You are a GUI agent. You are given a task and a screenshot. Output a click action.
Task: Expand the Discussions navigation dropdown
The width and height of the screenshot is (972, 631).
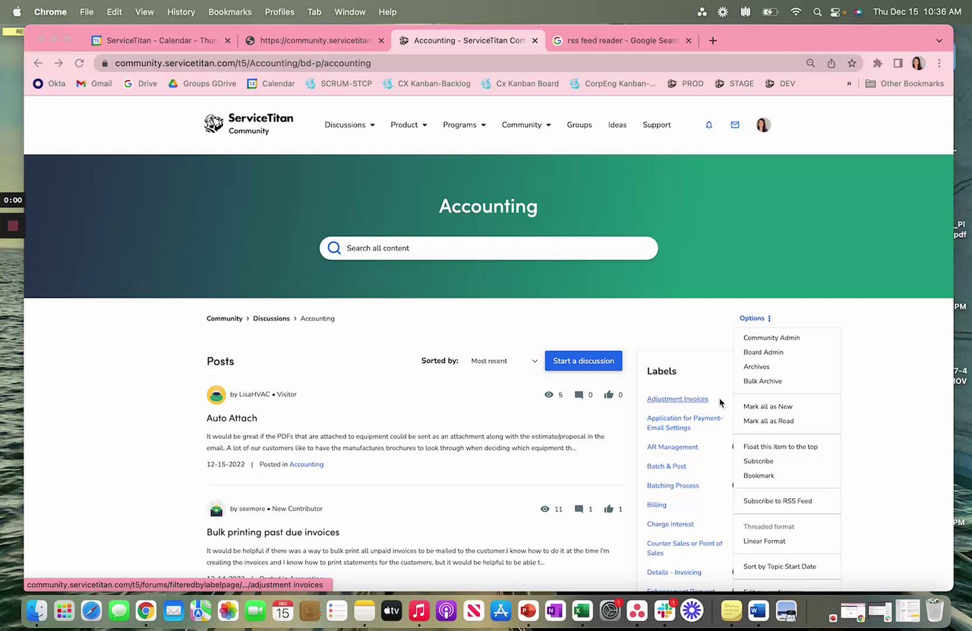349,125
